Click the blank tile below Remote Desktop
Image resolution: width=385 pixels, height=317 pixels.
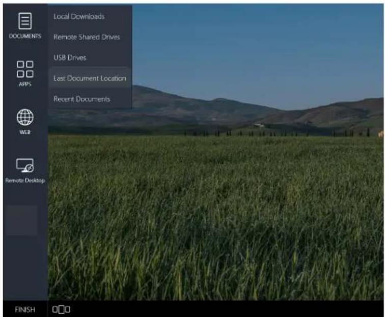coord(21,220)
